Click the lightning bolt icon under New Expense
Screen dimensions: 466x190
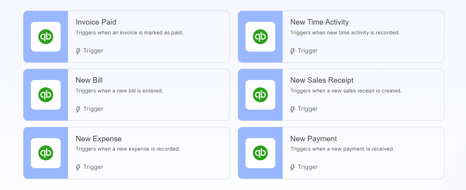coord(78,167)
